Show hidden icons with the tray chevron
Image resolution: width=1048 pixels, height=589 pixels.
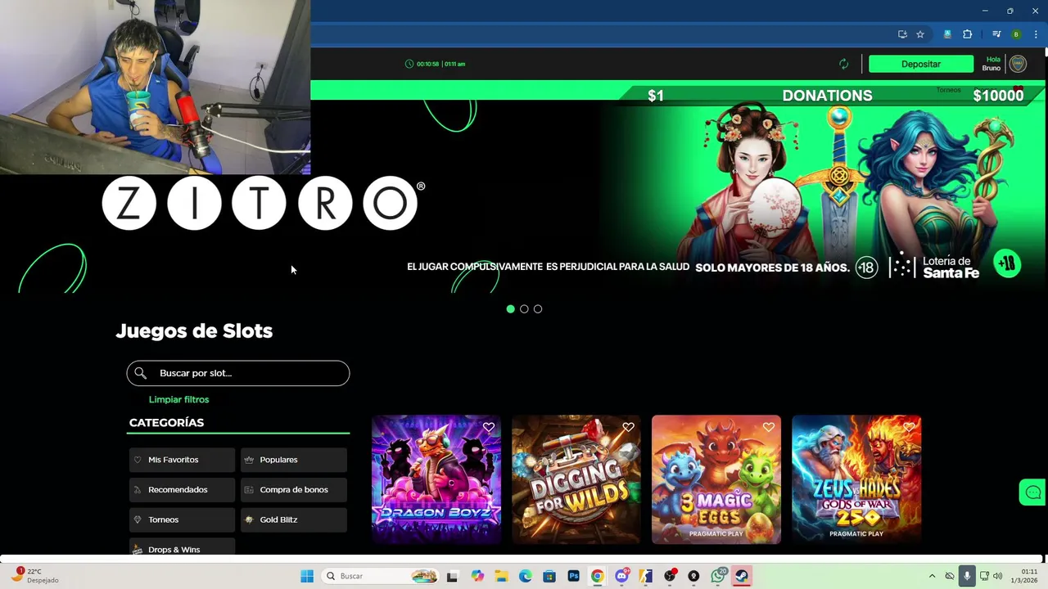point(932,576)
